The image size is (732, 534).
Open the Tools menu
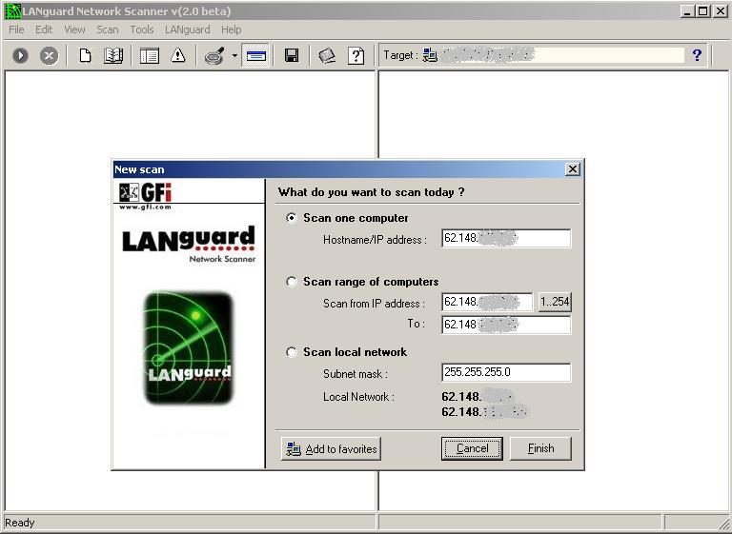142,30
